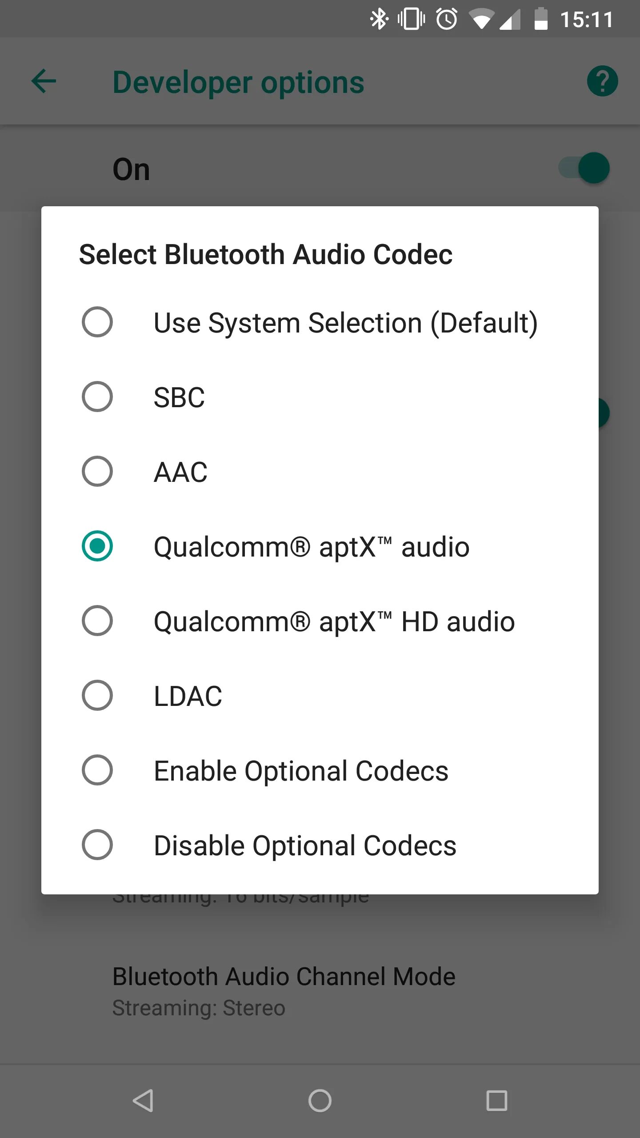640x1138 pixels.
Task: Choose the SBC codec radio button
Action: [97, 397]
